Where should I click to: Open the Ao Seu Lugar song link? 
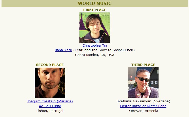[x=50, y=106]
